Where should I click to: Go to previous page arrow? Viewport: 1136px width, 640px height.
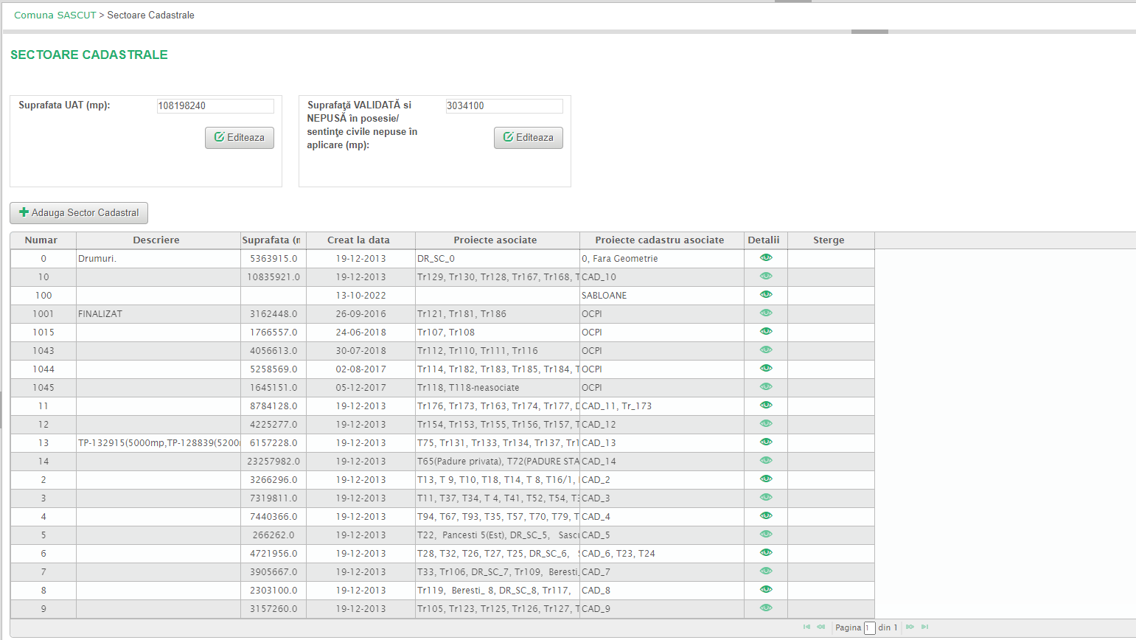820,627
